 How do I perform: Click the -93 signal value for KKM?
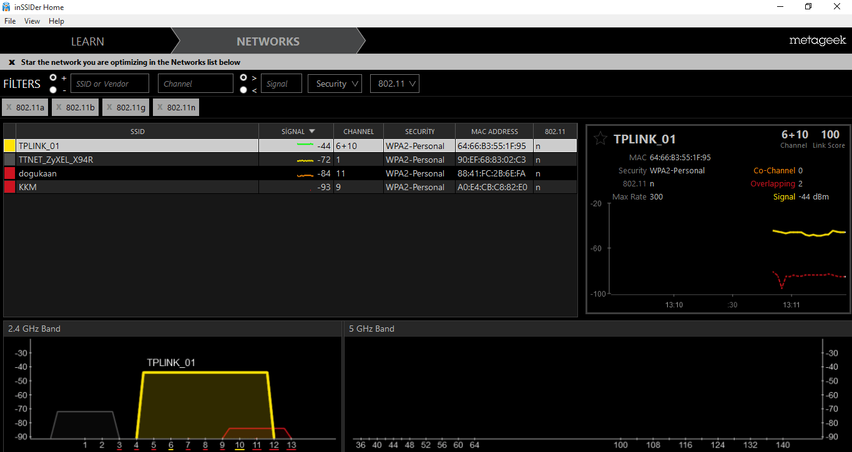(323, 187)
